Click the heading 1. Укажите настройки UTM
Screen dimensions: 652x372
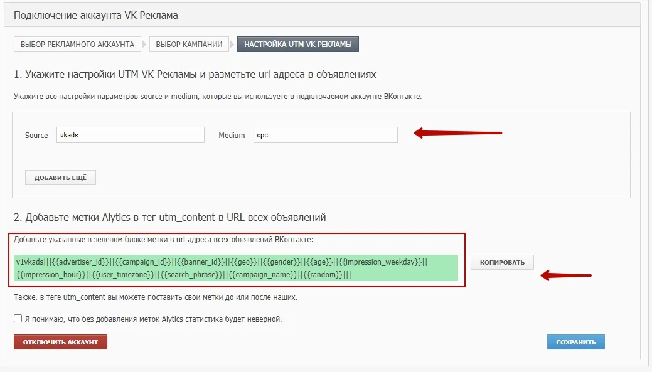pyautogui.click(x=195, y=75)
